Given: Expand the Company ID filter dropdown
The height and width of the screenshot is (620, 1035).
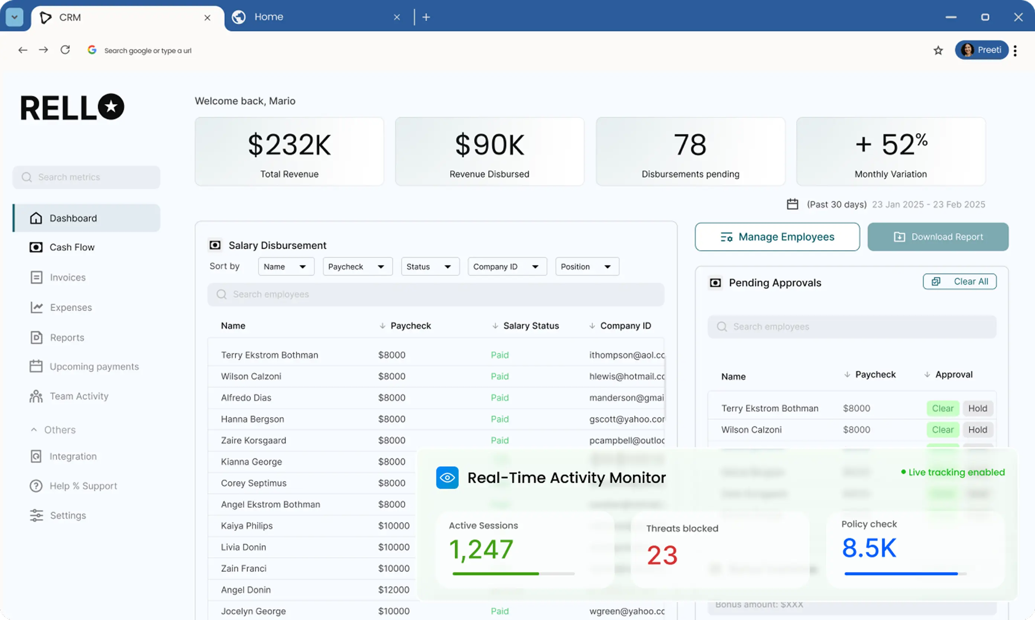Looking at the screenshot, I should click(507, 266).
